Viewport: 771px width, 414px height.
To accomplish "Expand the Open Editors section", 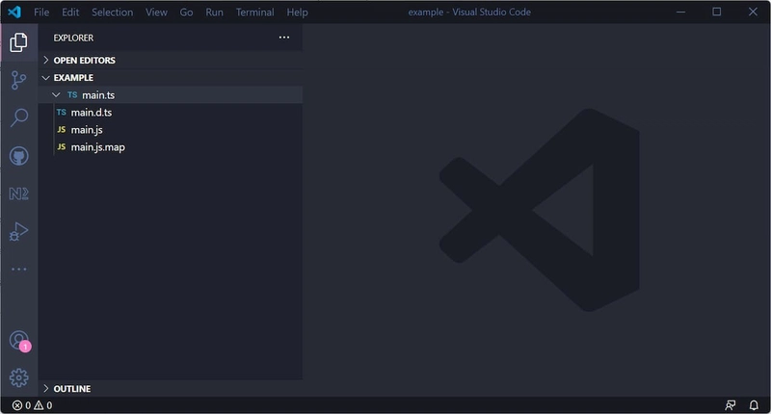I will coord(171,60).
